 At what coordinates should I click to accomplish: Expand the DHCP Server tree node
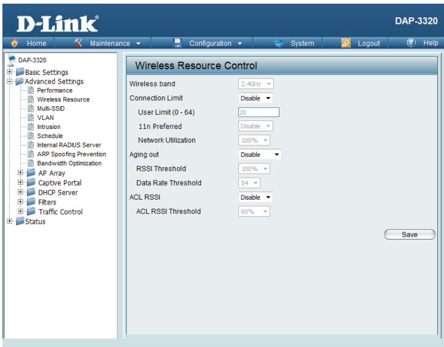[20, 192]
